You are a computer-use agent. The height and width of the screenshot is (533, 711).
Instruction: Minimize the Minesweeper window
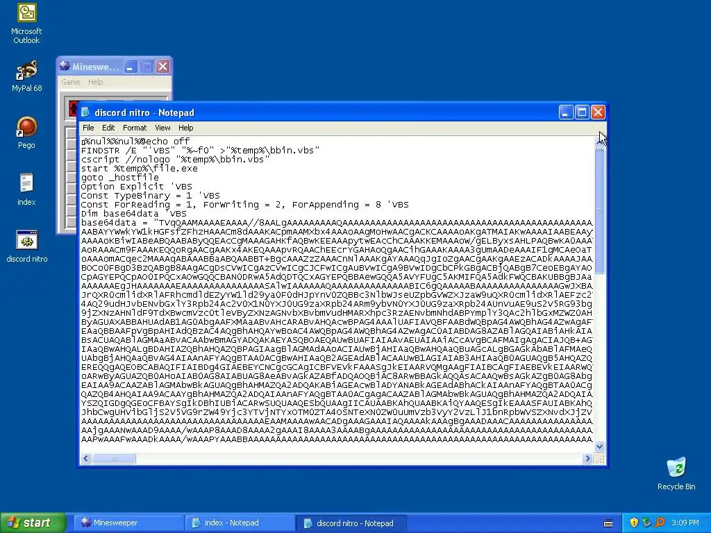coord(131,67)
